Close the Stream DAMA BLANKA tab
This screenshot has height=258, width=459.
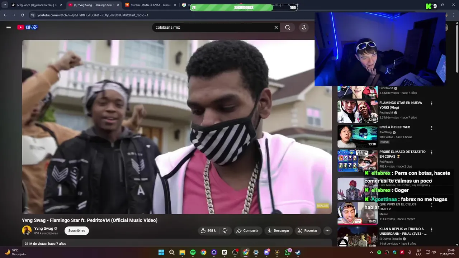[x=175, y=5]
